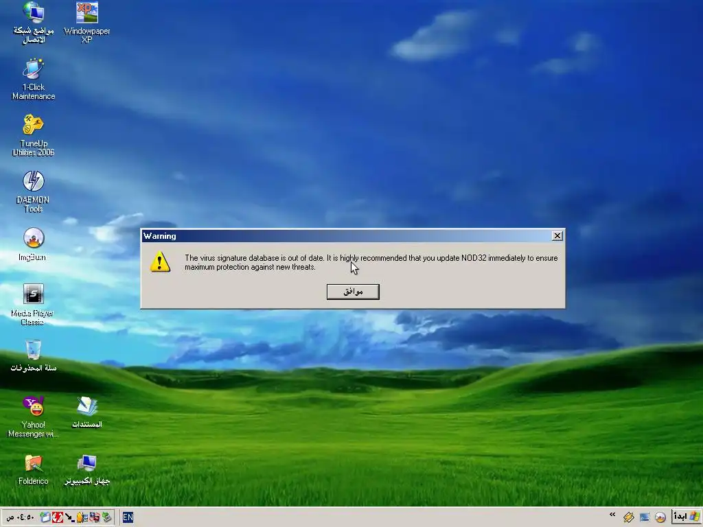Launch 1-Click Maintenance from the desktop
Image resolution: width=703 pixels, height=527 pixels.
click(x=34, y=79)
